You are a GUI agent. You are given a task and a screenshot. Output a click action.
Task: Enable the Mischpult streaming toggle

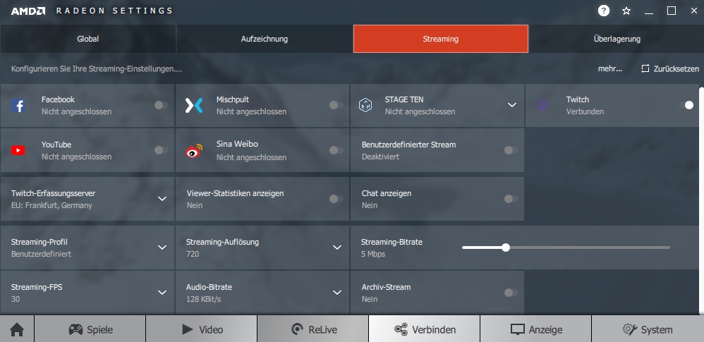coord(336,105)
